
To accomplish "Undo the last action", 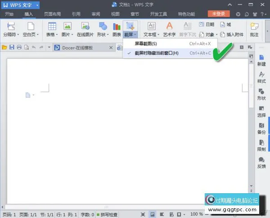I will pos(34,47).
